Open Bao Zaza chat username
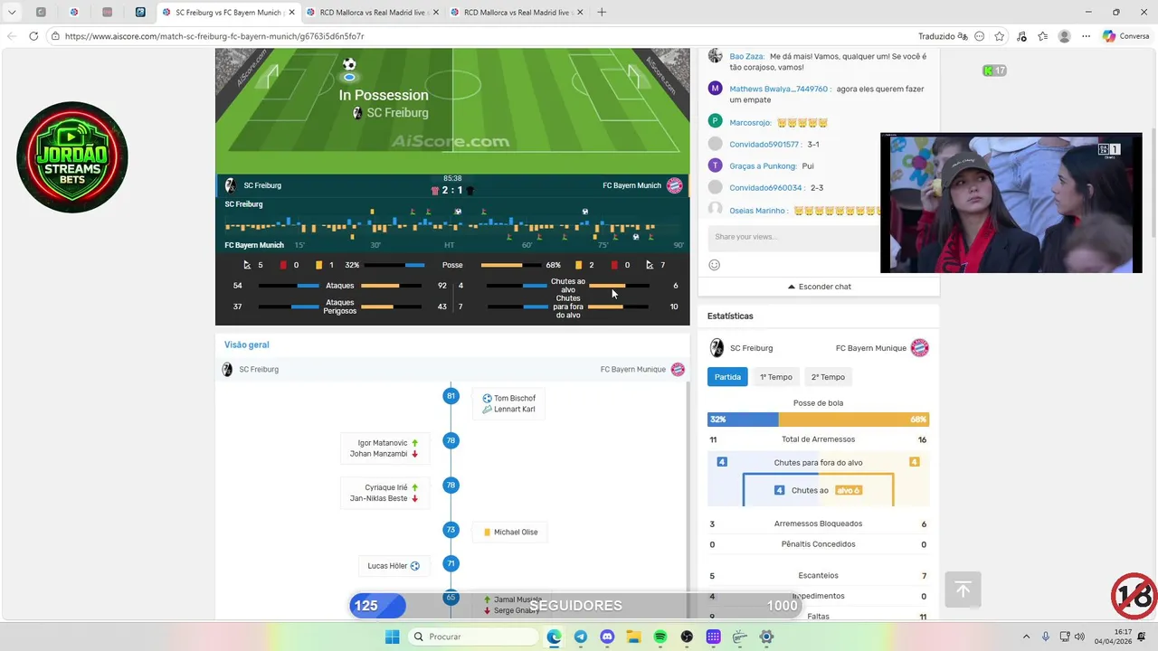The width and height of the screenshot is (1158, 651). 746,56
